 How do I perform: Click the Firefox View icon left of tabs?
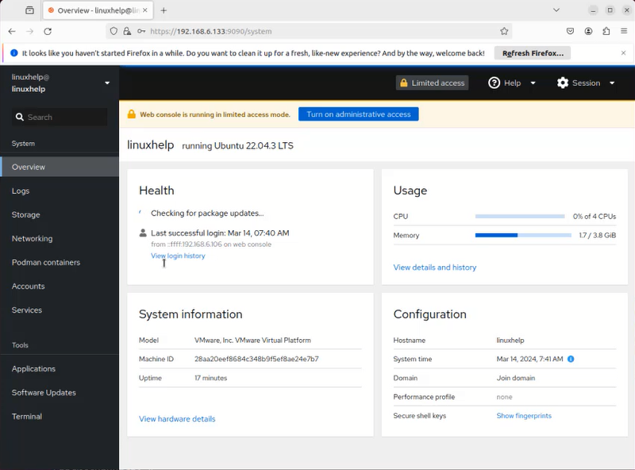pos(29,10)
